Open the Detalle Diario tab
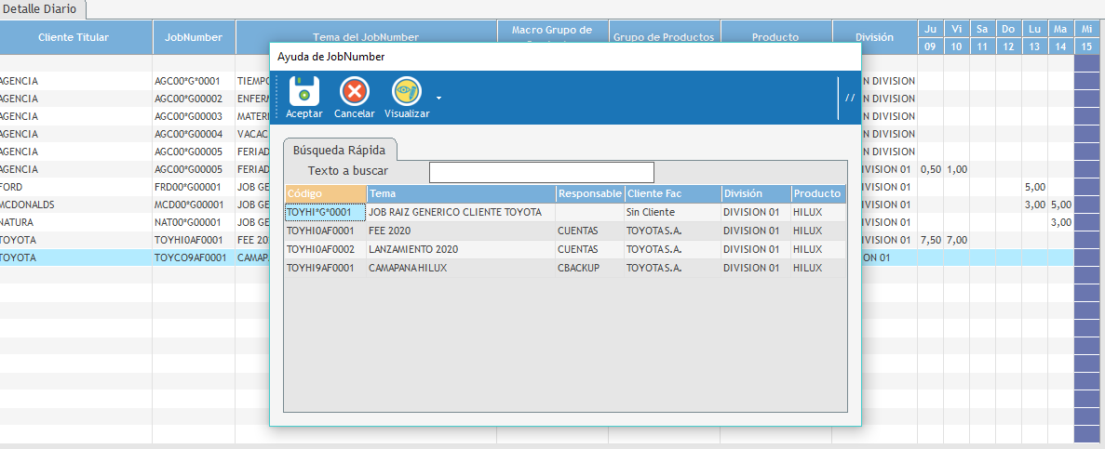The height and width of the screenshot is (449, 1105). 44,8
